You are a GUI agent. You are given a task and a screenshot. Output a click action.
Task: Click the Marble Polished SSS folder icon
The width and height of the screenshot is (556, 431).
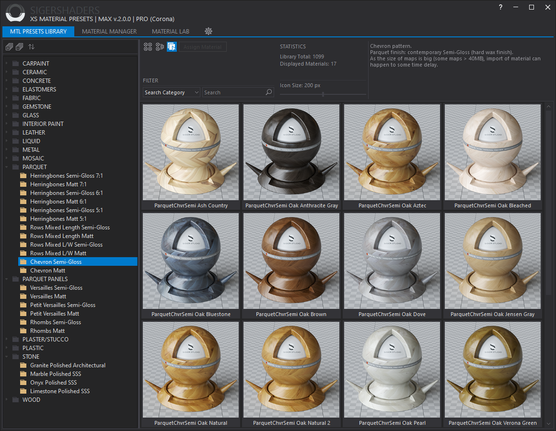pos(23,374)
